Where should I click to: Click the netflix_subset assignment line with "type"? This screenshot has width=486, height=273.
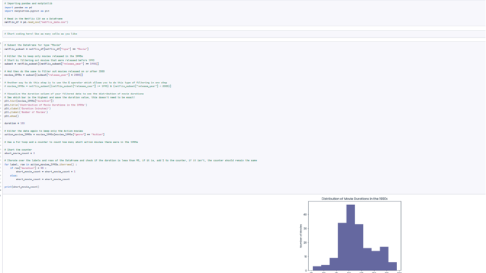pos(47,49)
